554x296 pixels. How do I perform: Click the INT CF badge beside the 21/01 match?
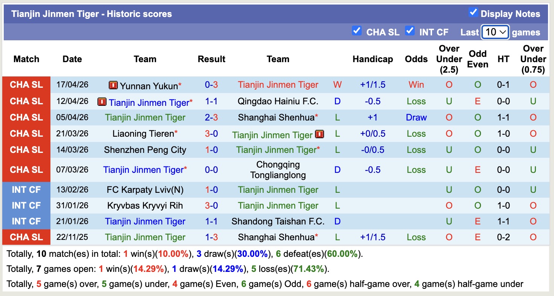click(x=26, y=221)
